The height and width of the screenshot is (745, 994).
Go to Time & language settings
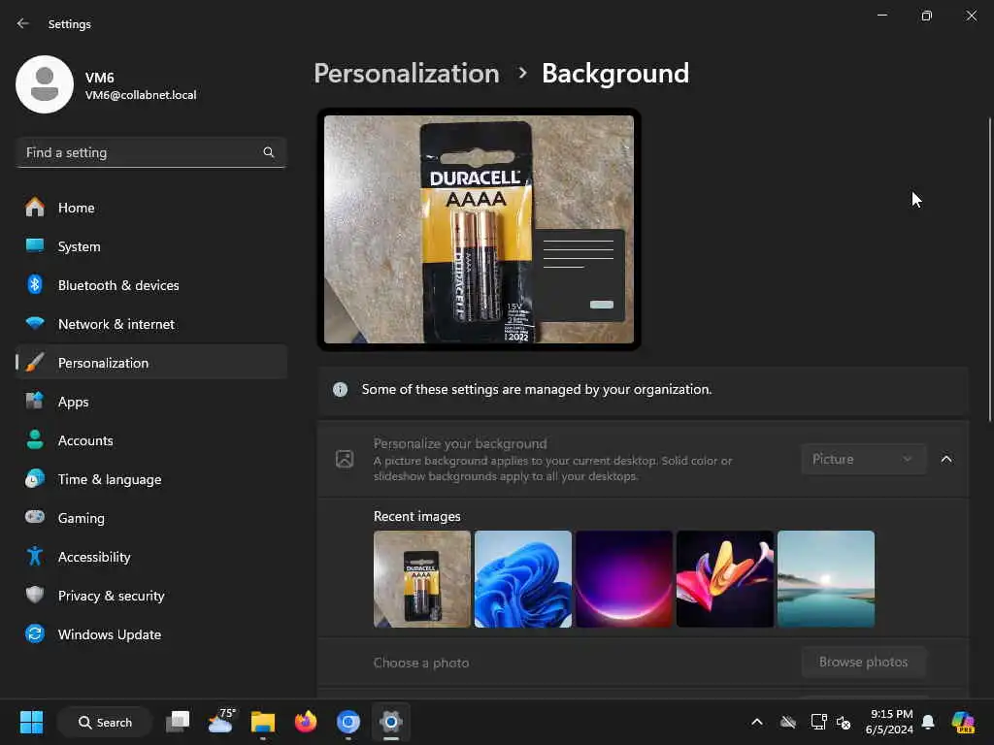(151, 479)
